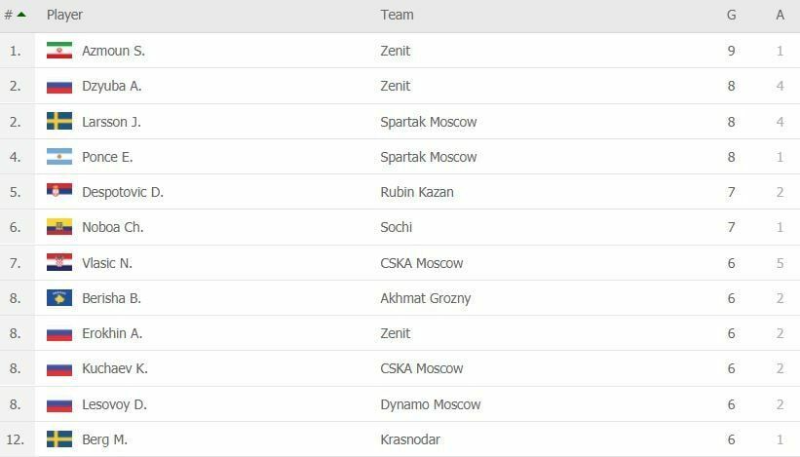Click the Iran flag next to Azmoun S.
This screenshot has width=800, height=457.
tap(59, 51)
